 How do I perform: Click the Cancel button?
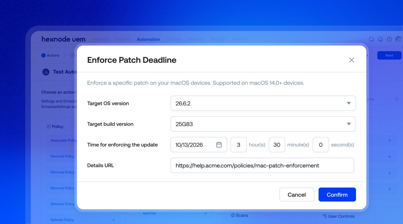297,195
